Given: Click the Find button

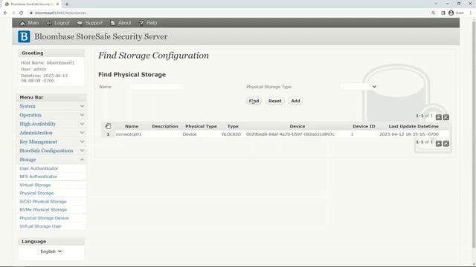Looking at the screenshot, I should (254, 101).
